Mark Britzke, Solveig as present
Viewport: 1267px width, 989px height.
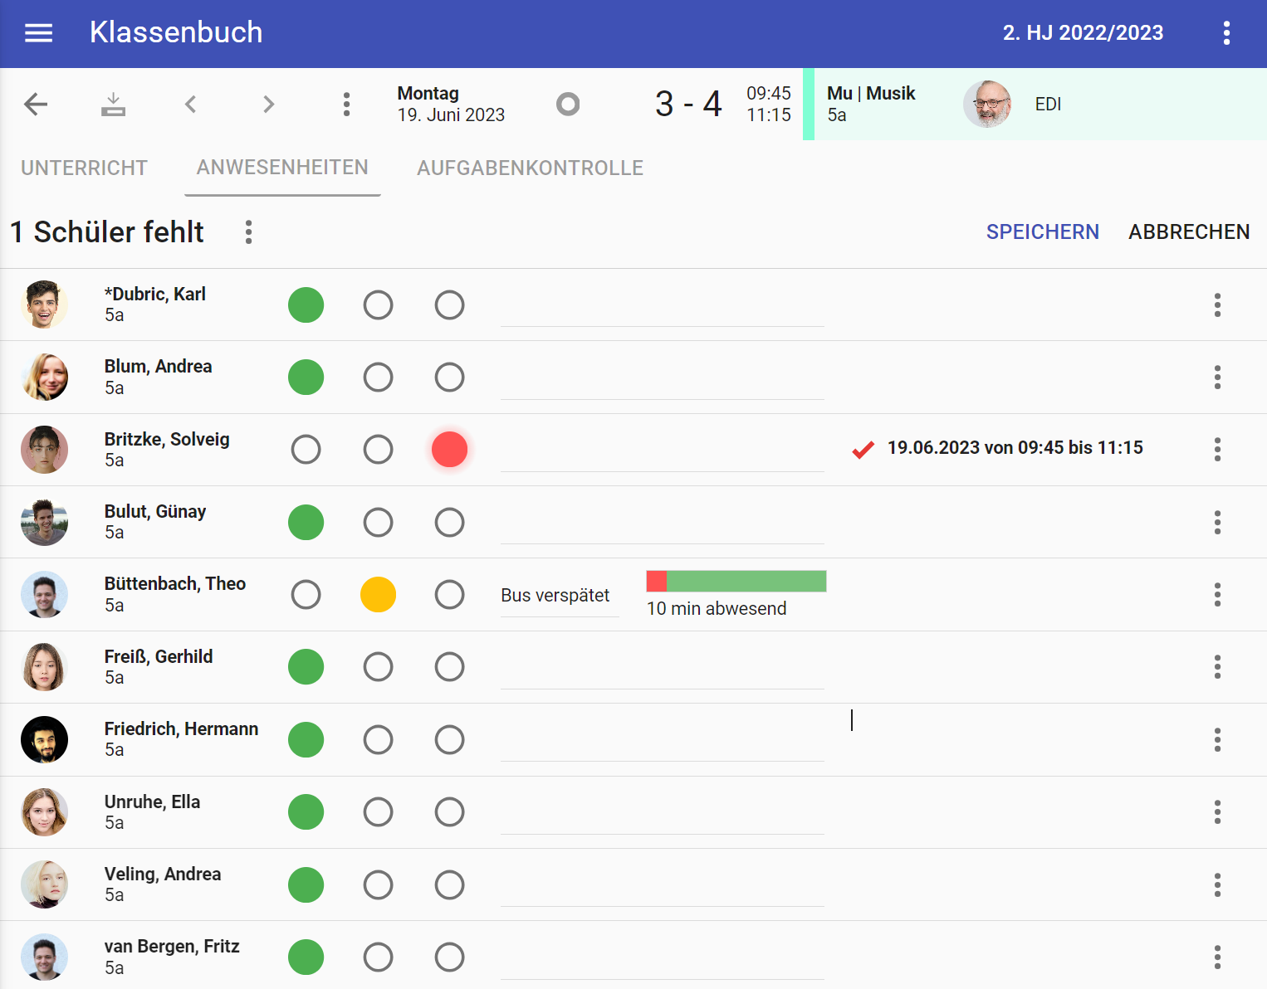[306, 450]
